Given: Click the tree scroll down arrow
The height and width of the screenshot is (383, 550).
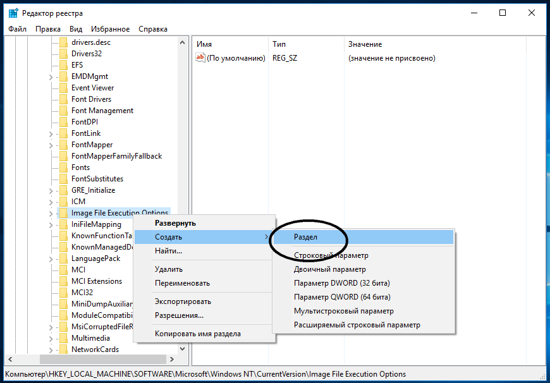Looking at the screenshot, I should pos(183,349).
